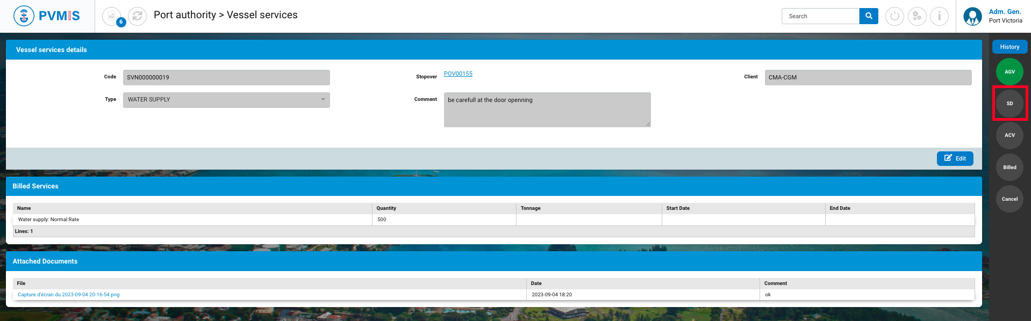Open the History tab in sidebar
This screenshot has height=321, width=1031.
point(1009,47)
